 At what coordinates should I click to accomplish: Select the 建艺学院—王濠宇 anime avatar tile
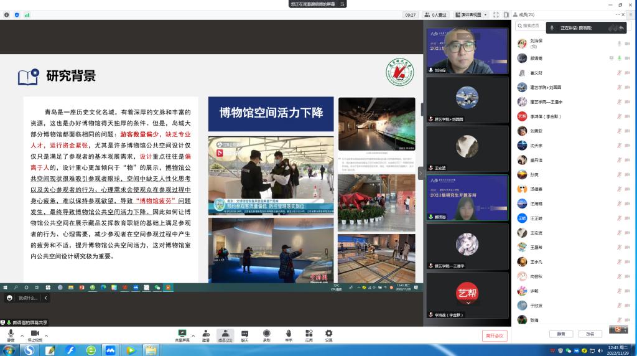[x=467, y=246]
